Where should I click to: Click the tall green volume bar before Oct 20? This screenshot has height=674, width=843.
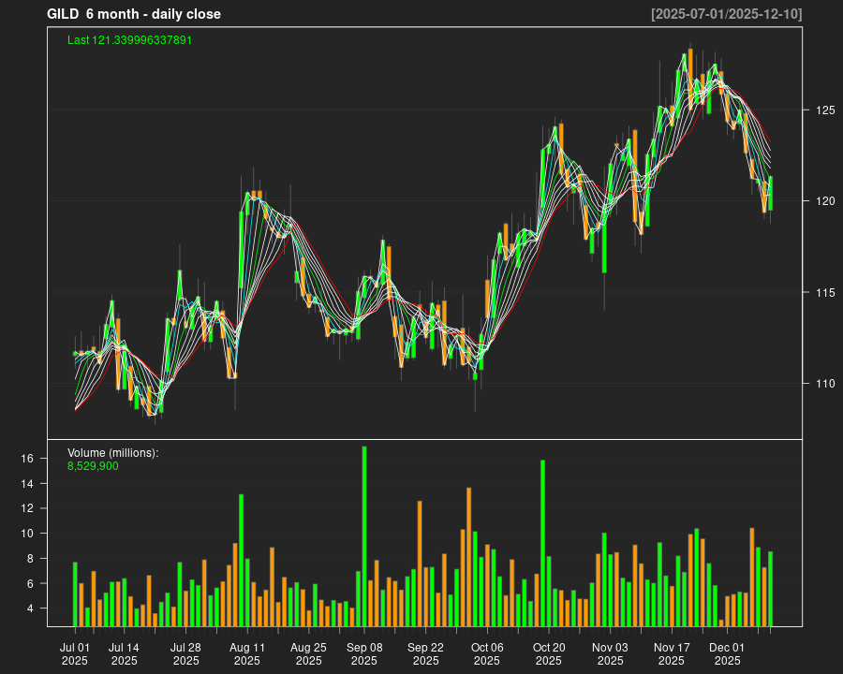tap(542, 543)
